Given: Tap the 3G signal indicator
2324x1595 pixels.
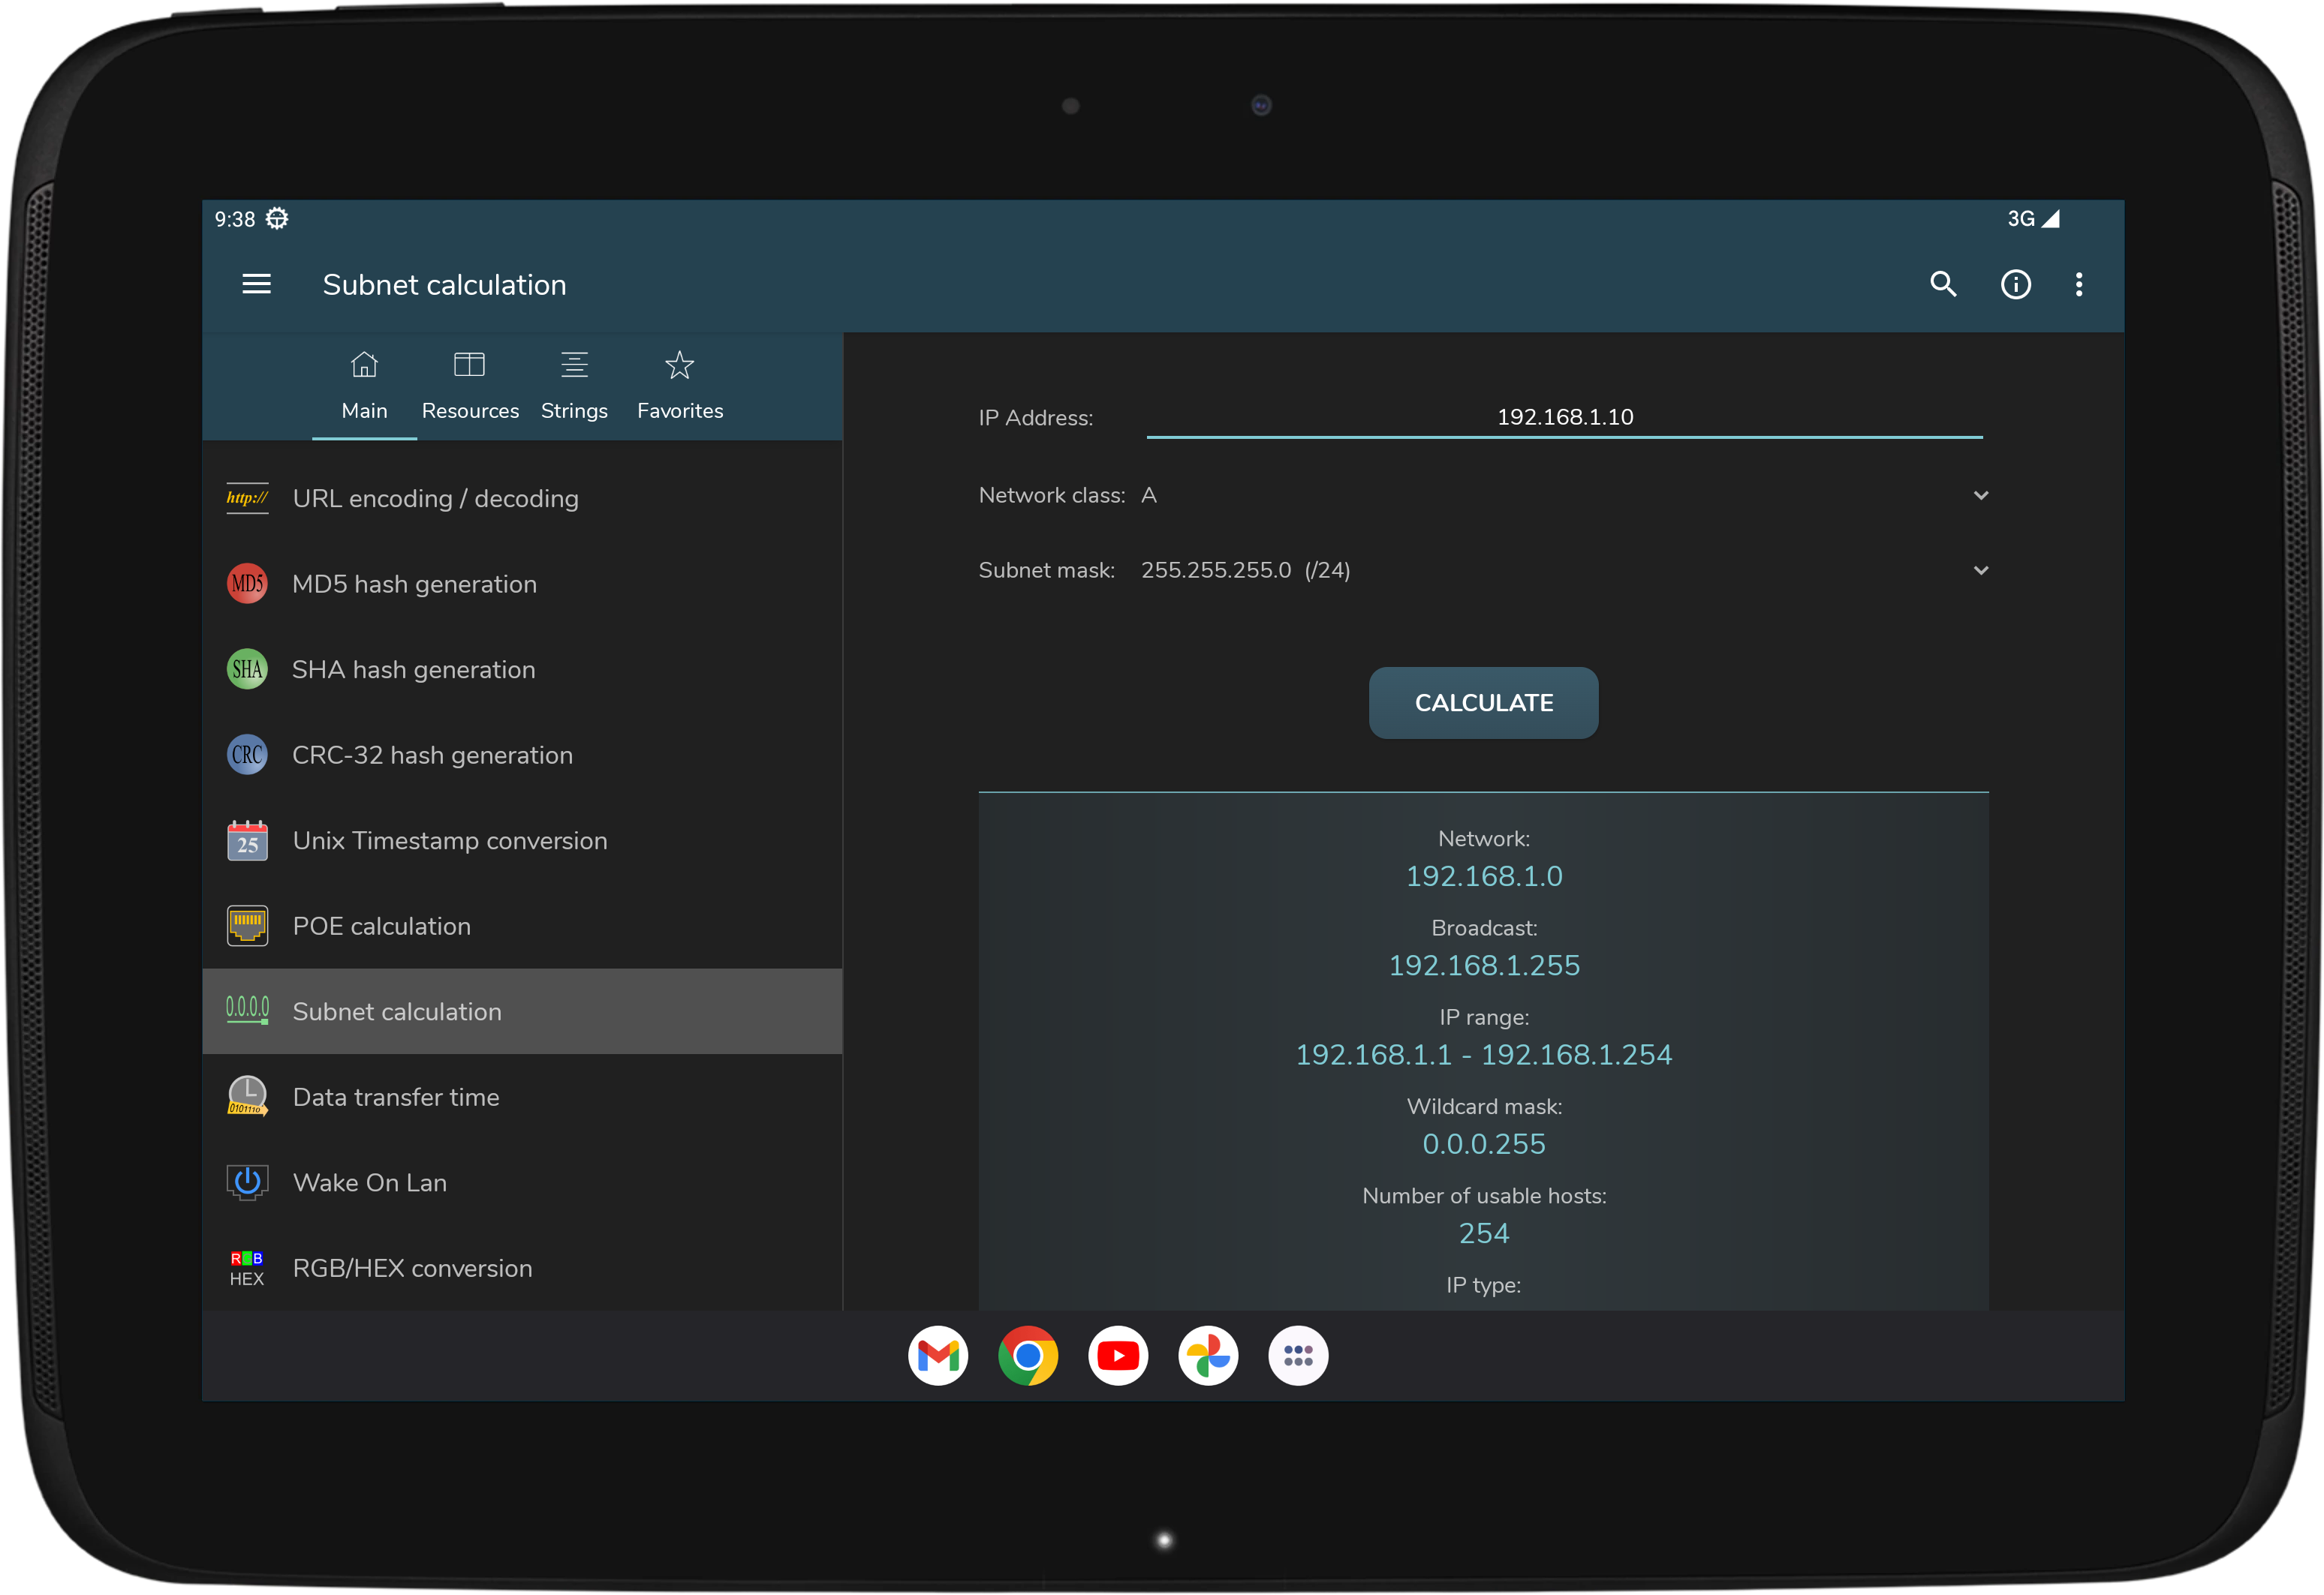Looking at the screenshot, I should coord(2033,219).
